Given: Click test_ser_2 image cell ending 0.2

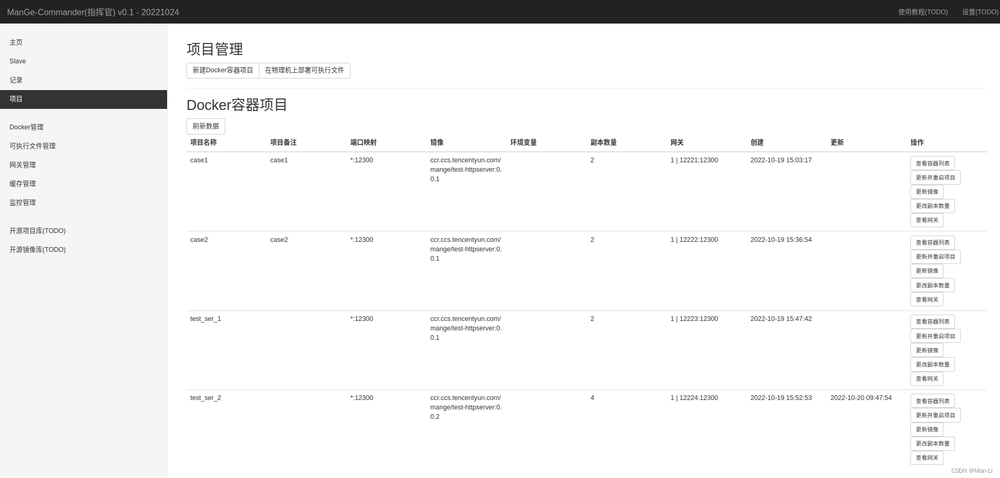Looking at the screenshot, I should 466,407.
